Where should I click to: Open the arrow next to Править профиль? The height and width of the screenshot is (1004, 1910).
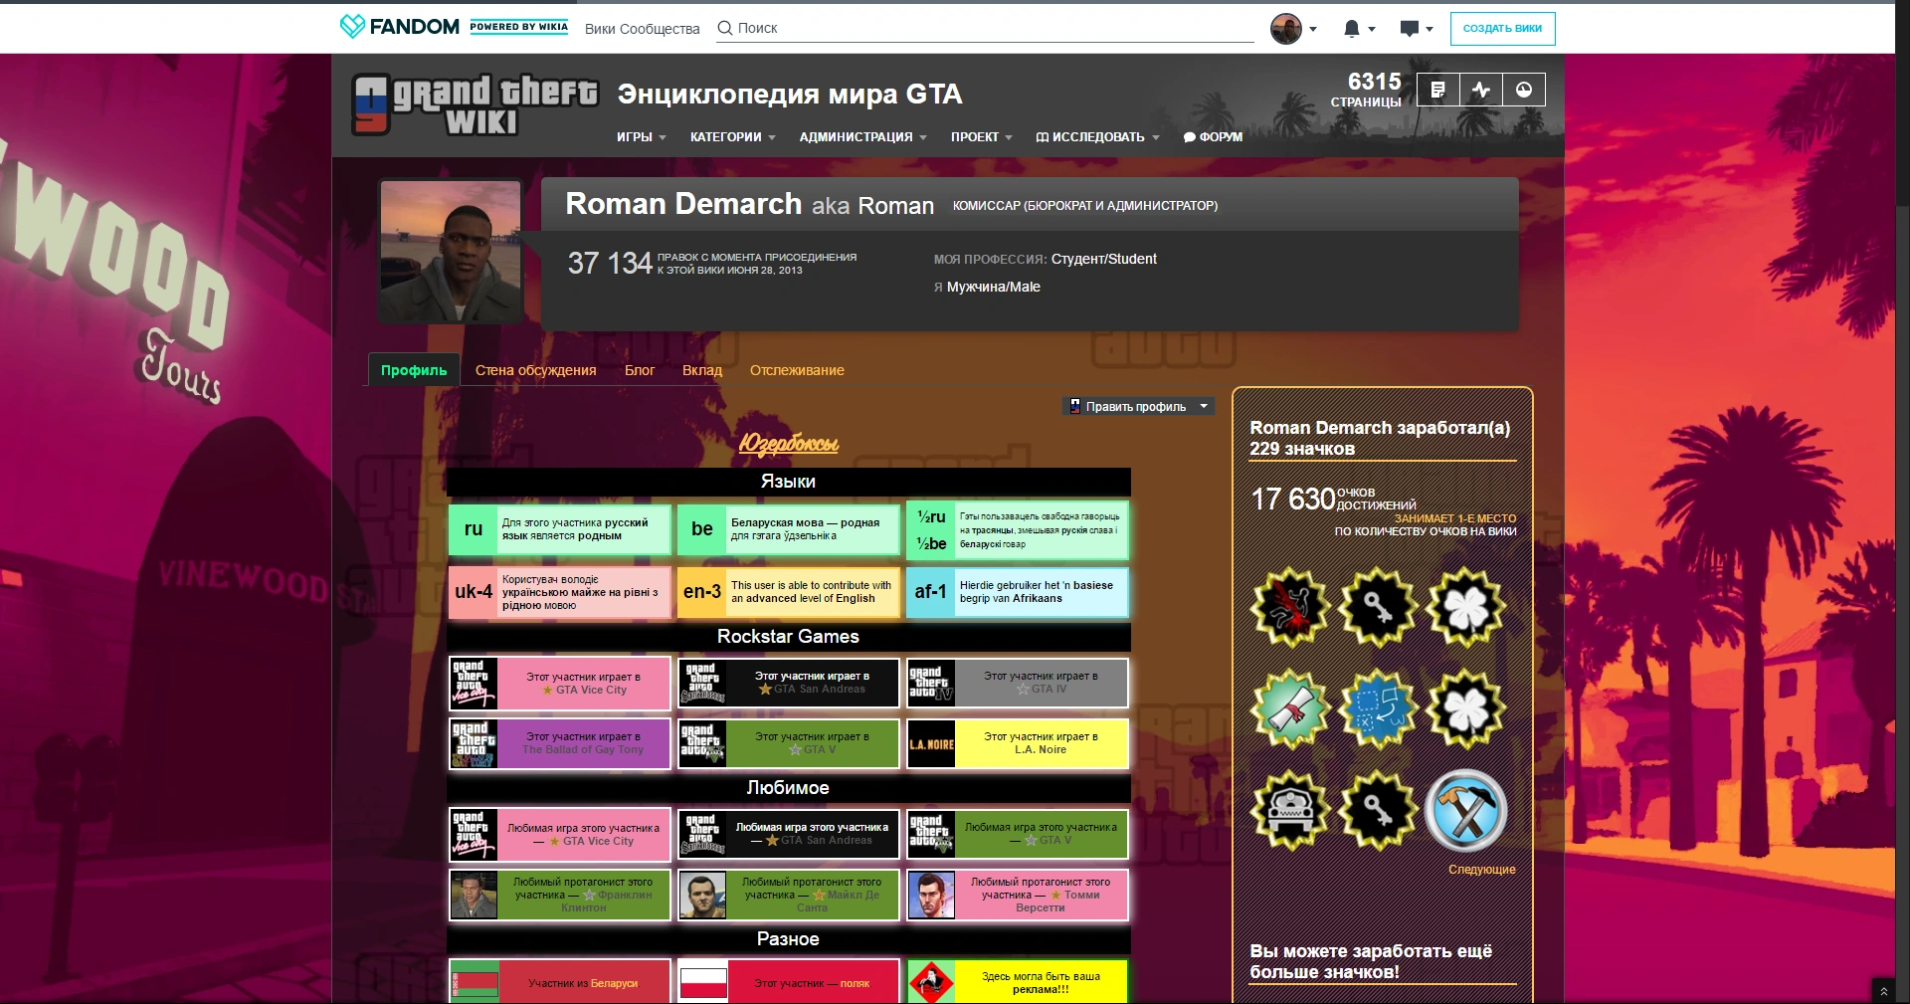pyautogui.click(x=1204, y=406)
